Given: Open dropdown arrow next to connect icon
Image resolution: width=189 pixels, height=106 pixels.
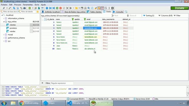Looking at the screenshot, I should pos(7,8).
